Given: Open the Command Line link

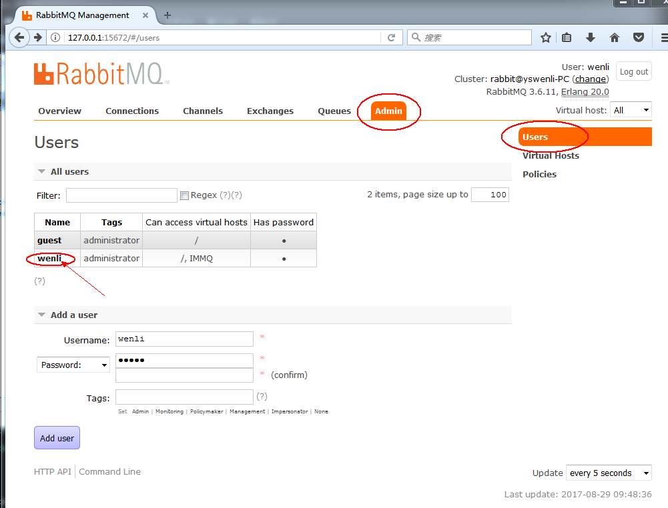Looking at the screenshot, I should point(109,471).
